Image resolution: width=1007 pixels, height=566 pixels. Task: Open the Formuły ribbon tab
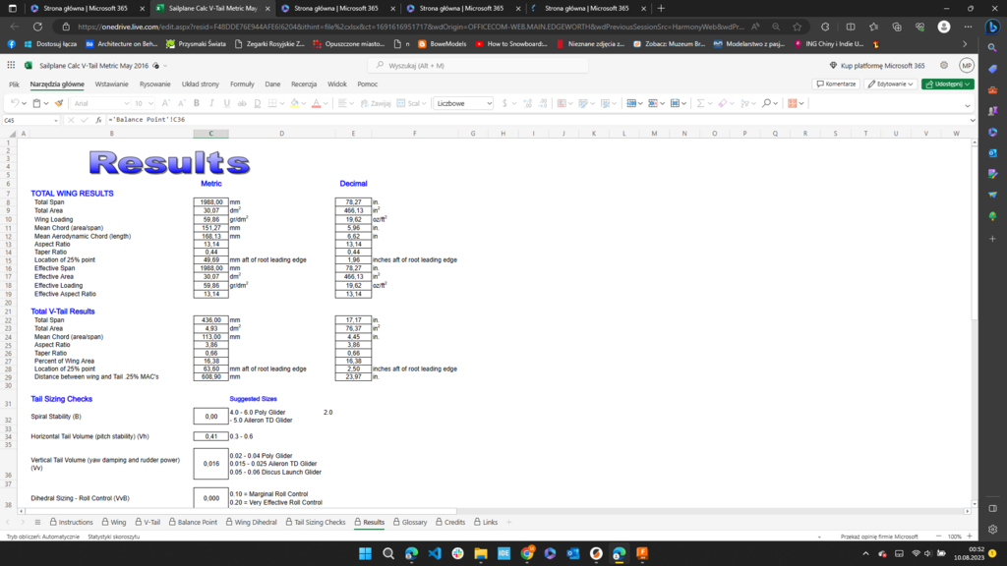pos(242,85)
